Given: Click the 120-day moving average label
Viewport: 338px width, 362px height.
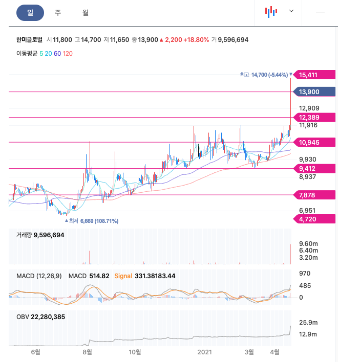Looking at the screenshot, I should click(x=68, y=54).
